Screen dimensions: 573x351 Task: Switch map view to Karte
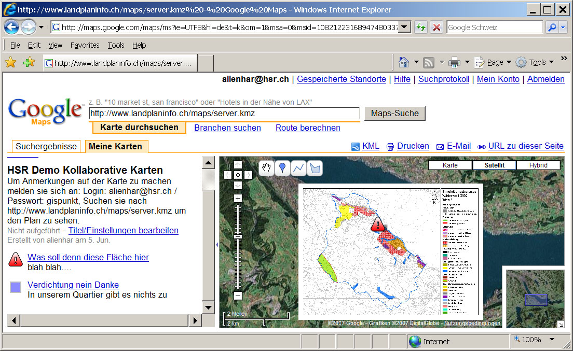[x=450, y=165]
